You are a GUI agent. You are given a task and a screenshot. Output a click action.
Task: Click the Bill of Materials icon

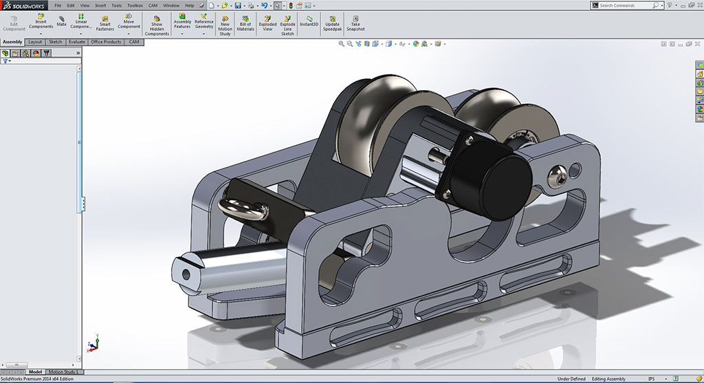coord(245,23)
